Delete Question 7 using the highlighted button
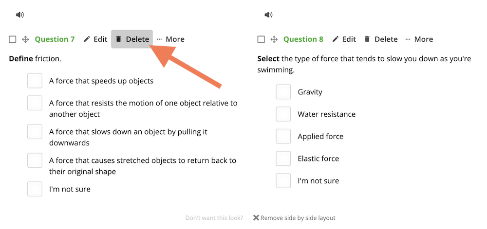This screenshot has width=487, height=229. coord(132,39)
